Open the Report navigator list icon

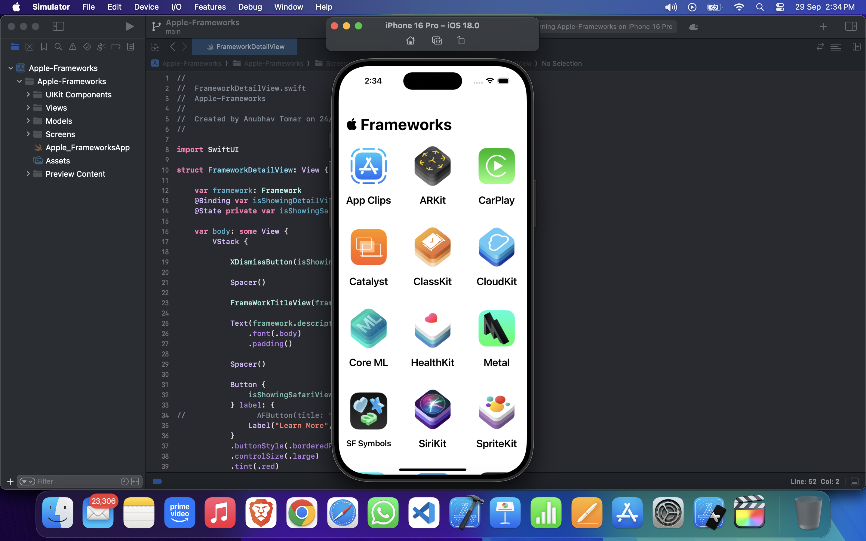click(x=131, y=47)
